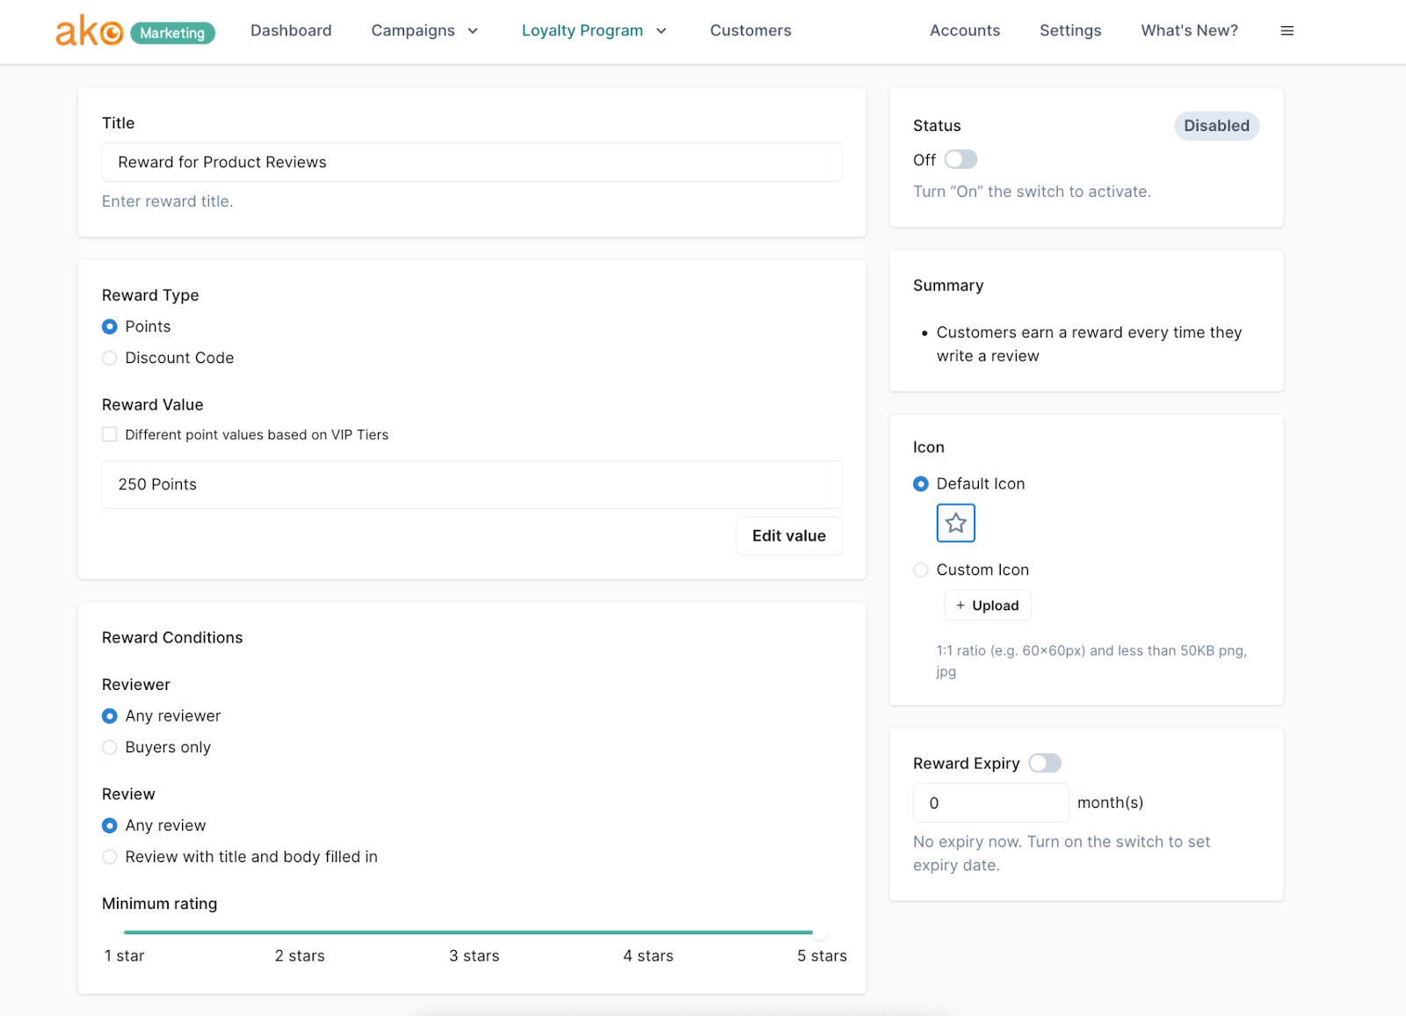Select the Custom Icon radio button
This screenshot has height=1016, width=1406.
pos(921,570)
